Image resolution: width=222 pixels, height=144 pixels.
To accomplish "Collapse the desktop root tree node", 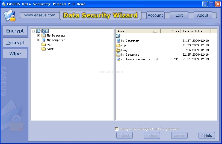I will click(x=33, y=31).
